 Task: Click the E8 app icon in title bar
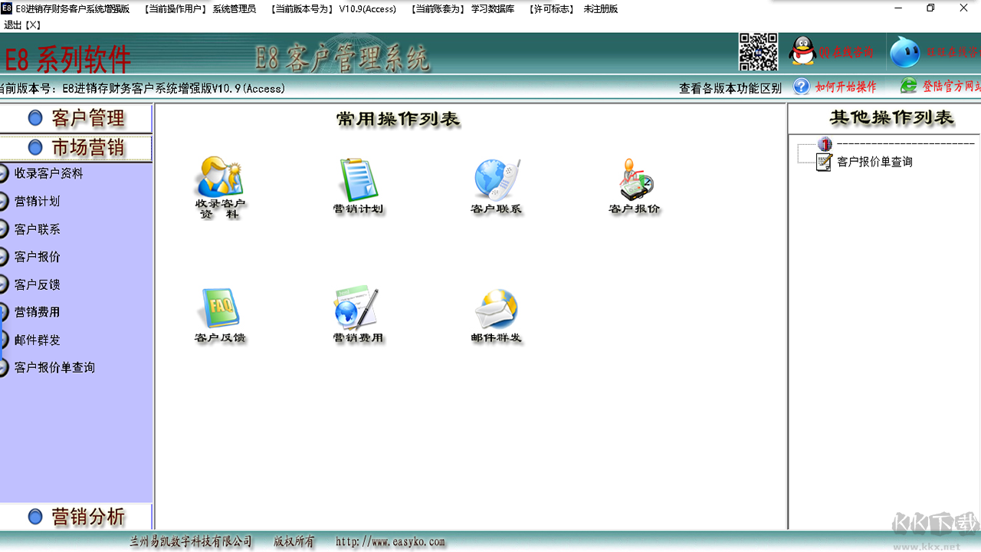click(x=7, y=8)
